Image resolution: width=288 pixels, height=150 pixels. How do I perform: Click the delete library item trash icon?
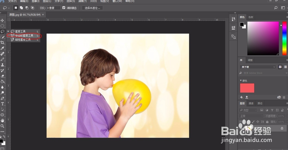click(284, 97)
